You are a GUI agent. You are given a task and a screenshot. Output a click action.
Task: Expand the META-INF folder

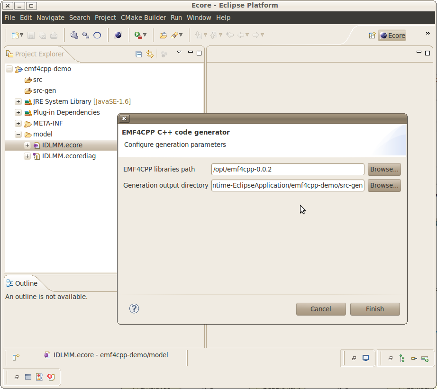[18, 124]
